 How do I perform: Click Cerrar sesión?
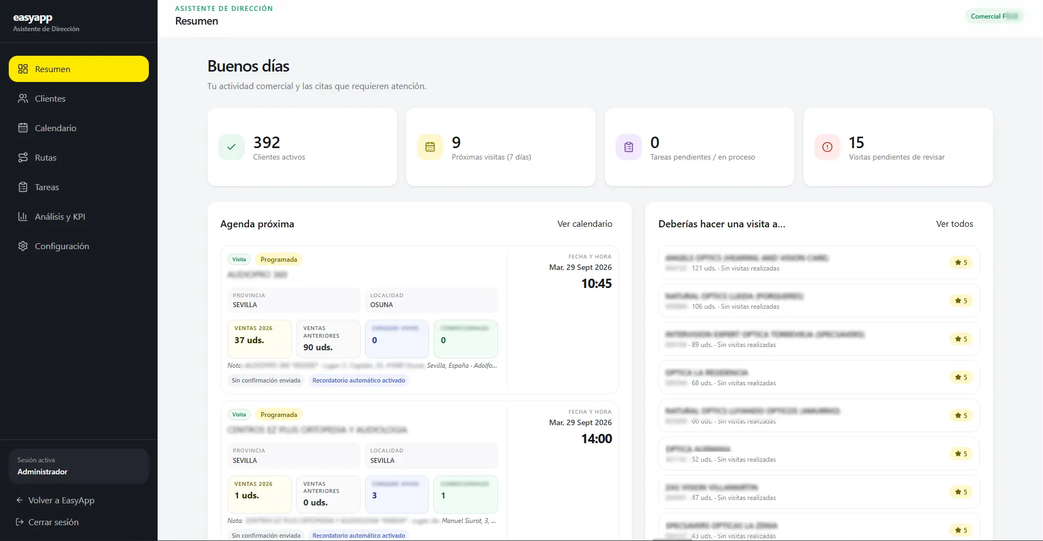pos(48,522)
